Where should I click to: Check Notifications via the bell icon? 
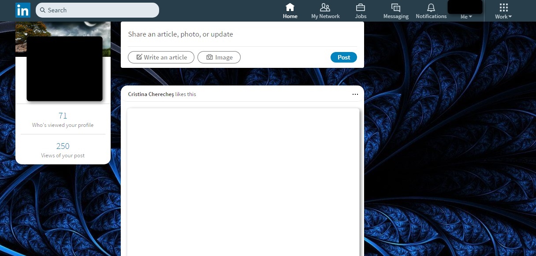click(431, 7)
